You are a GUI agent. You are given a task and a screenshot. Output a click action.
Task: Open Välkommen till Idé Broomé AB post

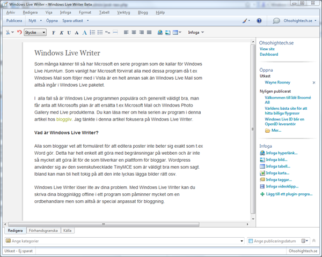(288, 100)
